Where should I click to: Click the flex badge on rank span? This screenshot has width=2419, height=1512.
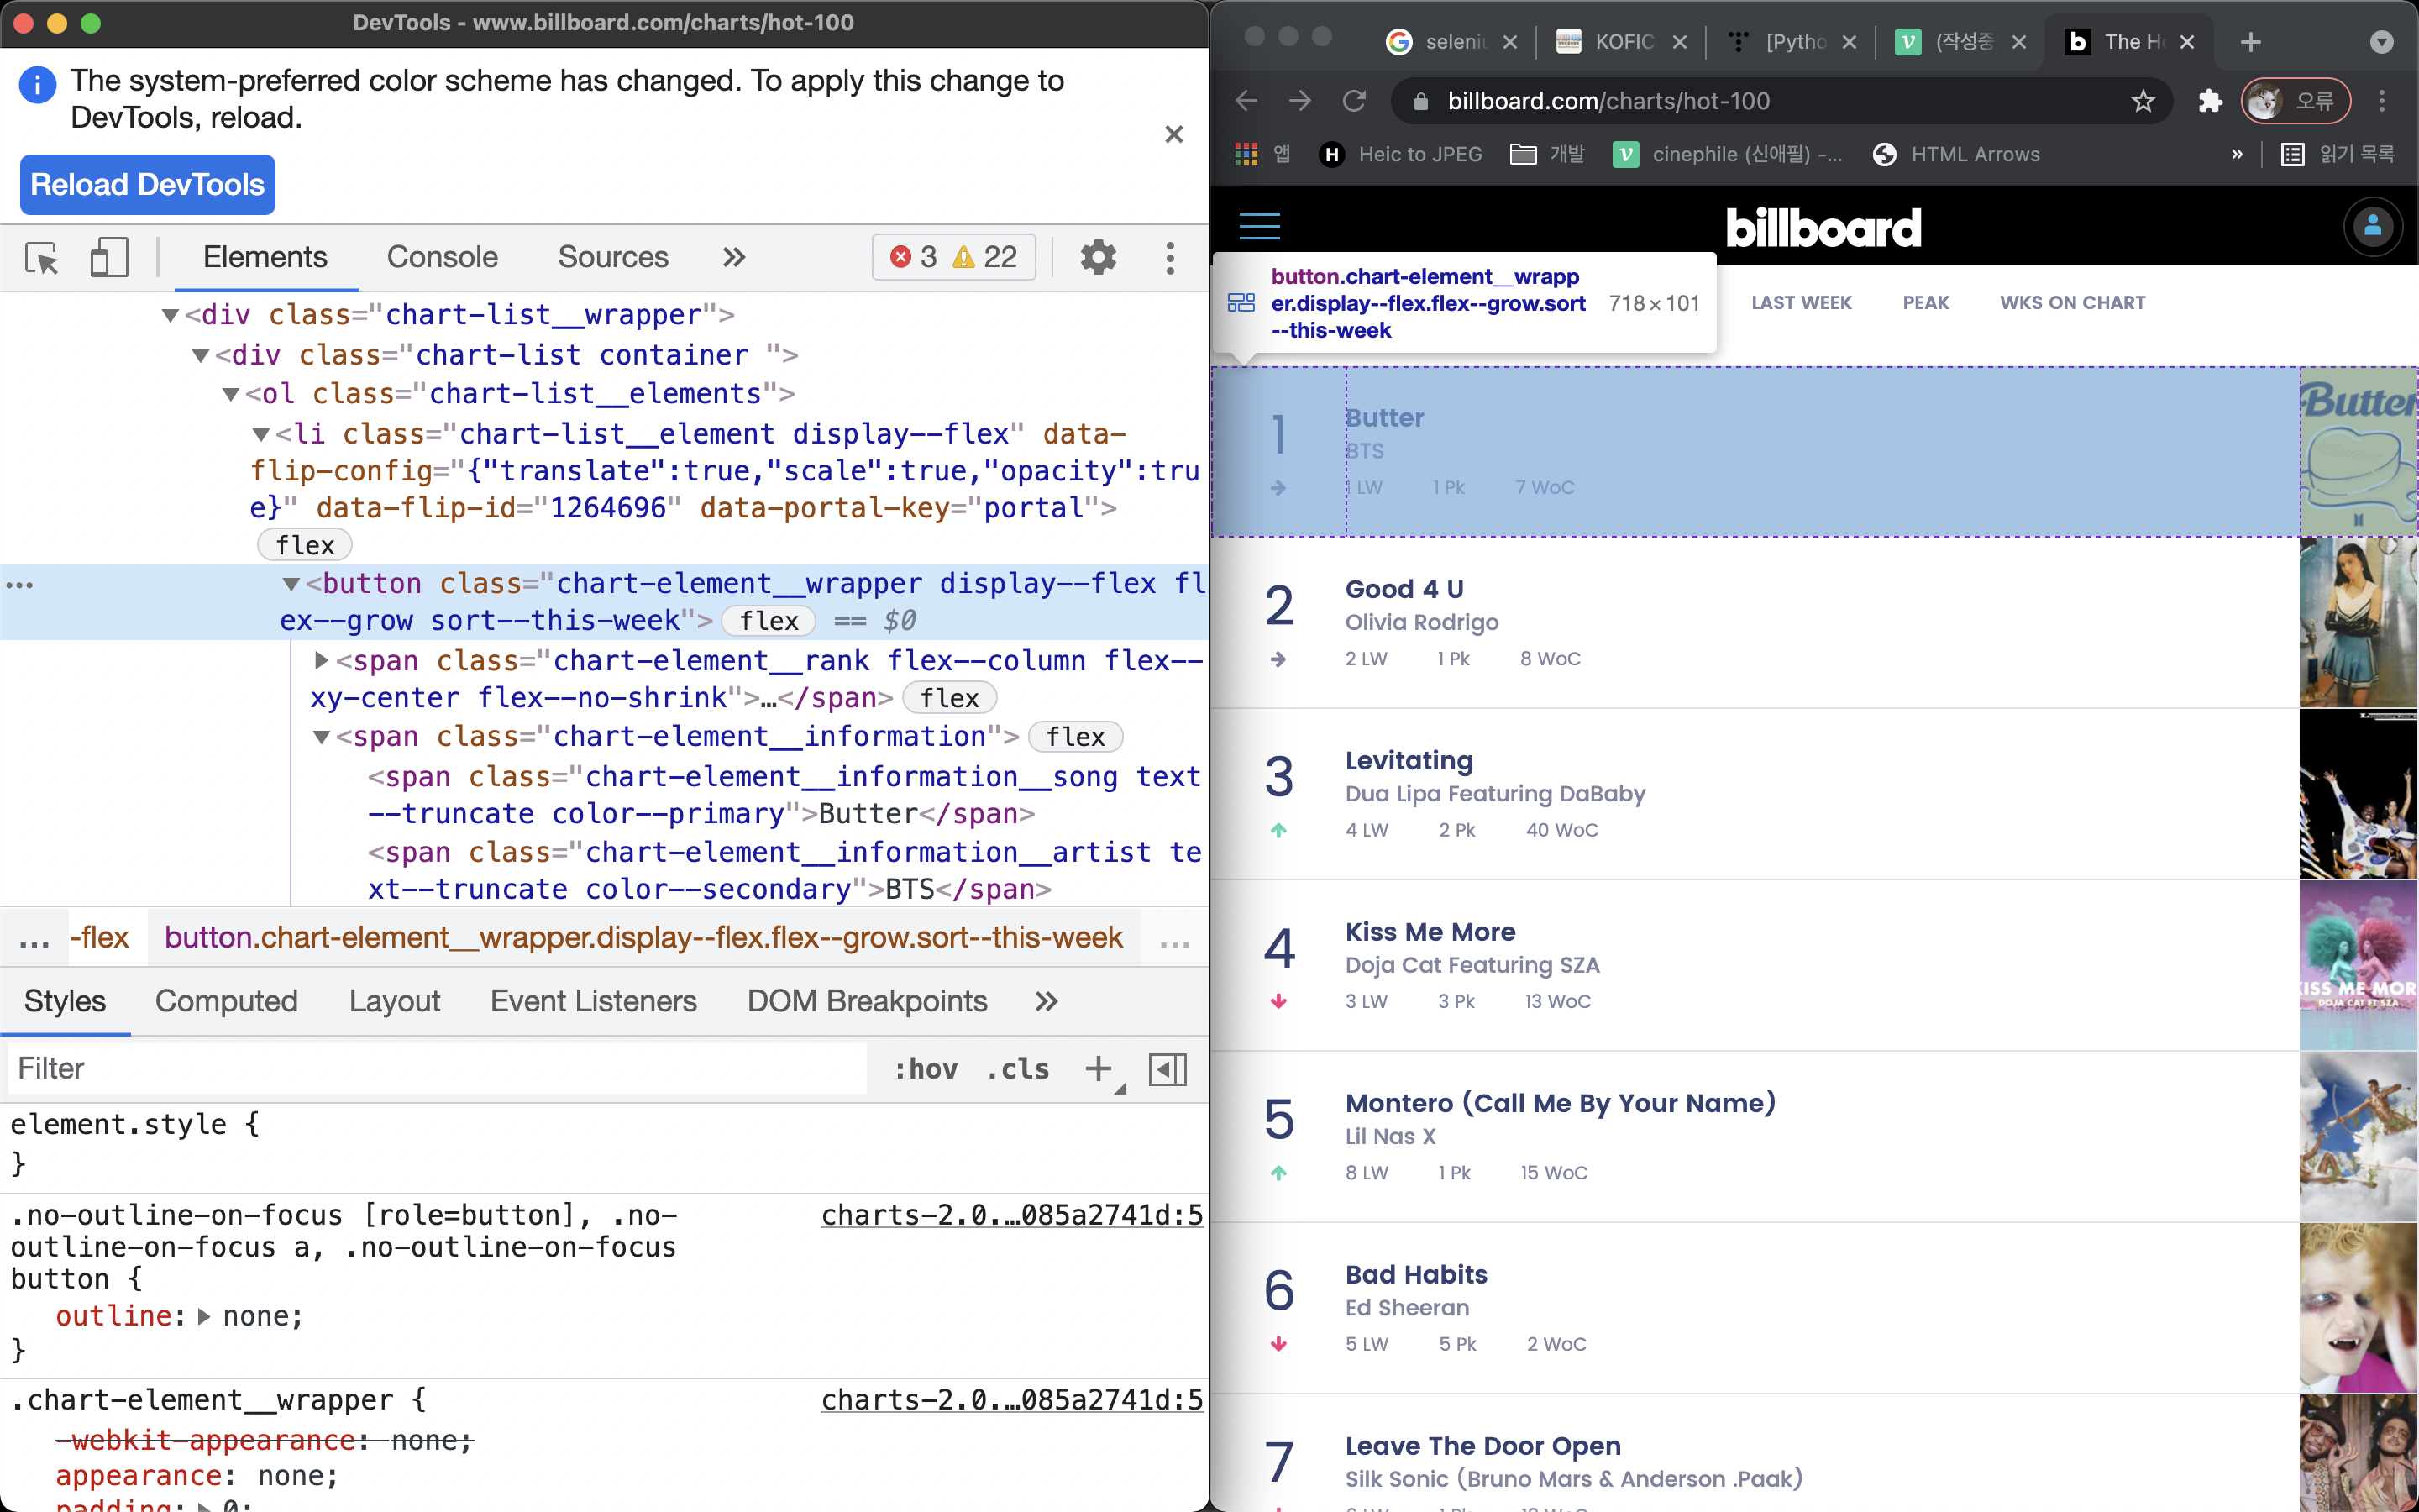point(950,698)
